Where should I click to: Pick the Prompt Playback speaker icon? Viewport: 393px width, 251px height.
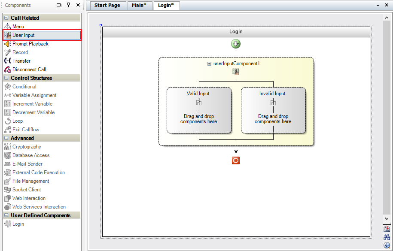pyautogui.click(x=8, y=44)
